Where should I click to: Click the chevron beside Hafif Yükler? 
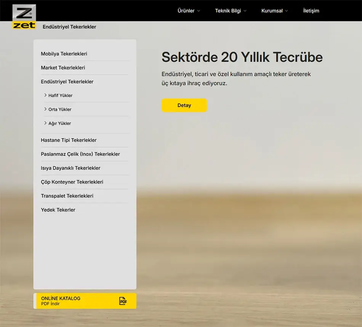45,95
